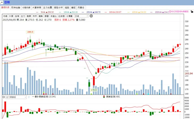Click the 量 5,080 volume text
194x119 pixels.
click(x=80, y=20)
